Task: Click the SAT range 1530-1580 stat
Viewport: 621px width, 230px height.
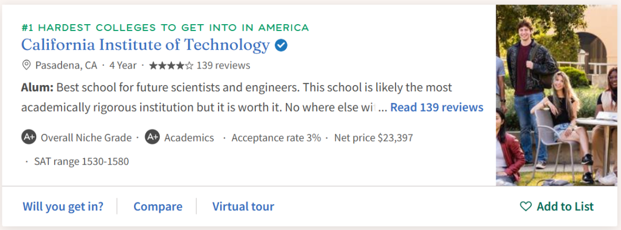Action: coord(81,162)
